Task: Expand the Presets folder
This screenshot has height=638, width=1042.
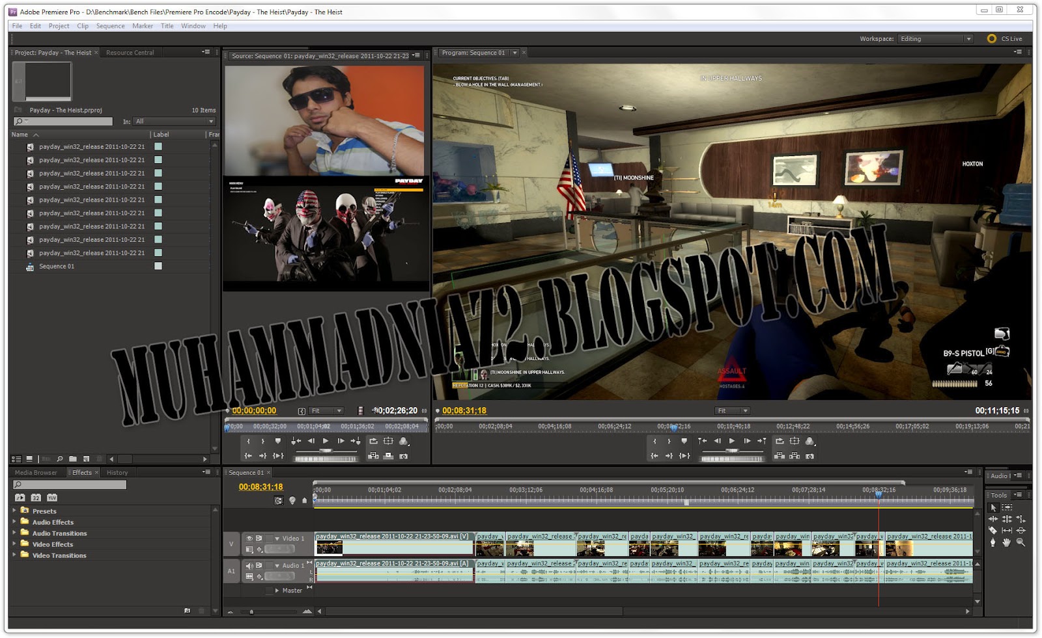Action: point(14,511)
